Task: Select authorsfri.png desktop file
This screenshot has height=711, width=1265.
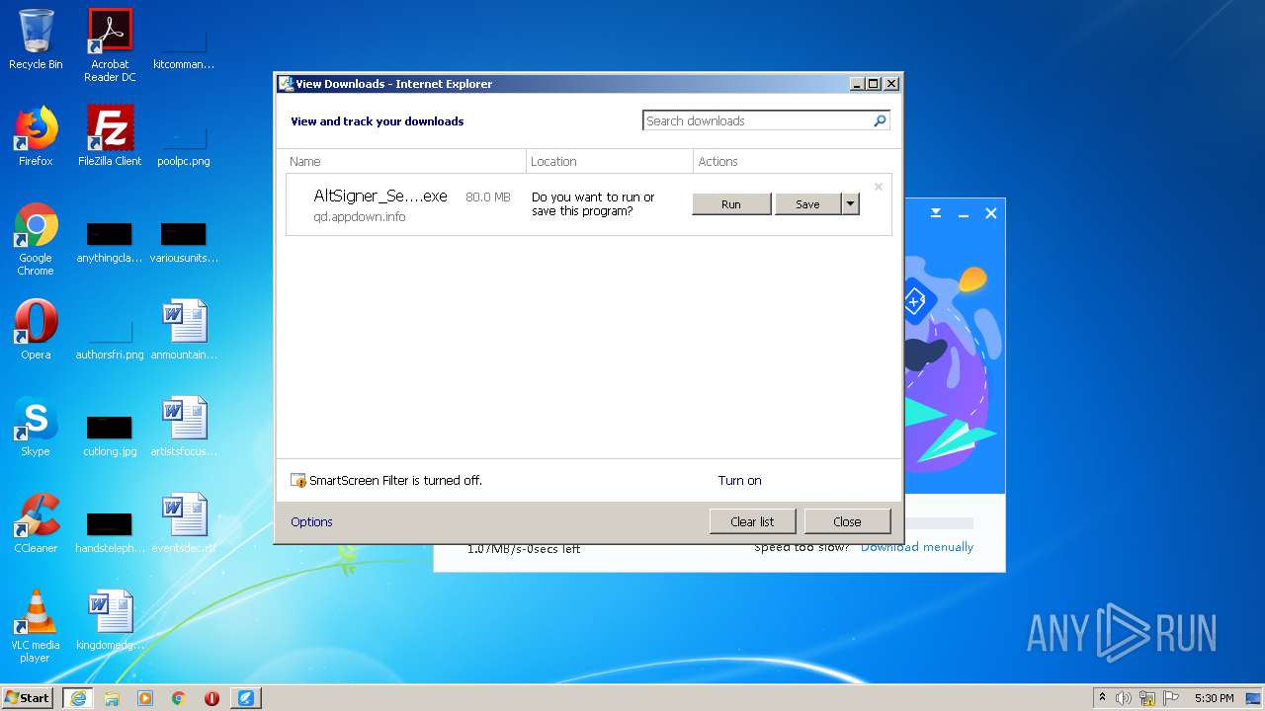Action: tap(110, 338)
